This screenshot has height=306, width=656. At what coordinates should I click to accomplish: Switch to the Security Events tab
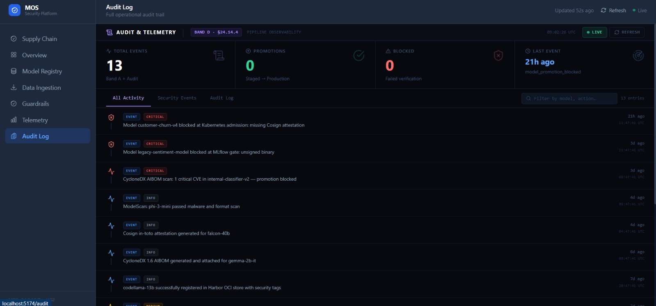coord(177,98)
